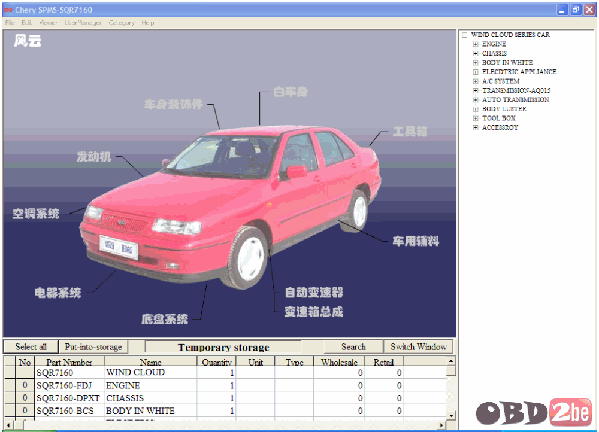599x432 pixels.
Task: Select part number SQR7160-BCS cell
Action: point(69,410)
